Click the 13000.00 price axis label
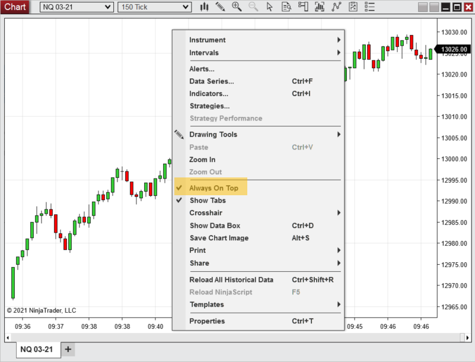Screen dimensions: 475x362 click(454, 159)
